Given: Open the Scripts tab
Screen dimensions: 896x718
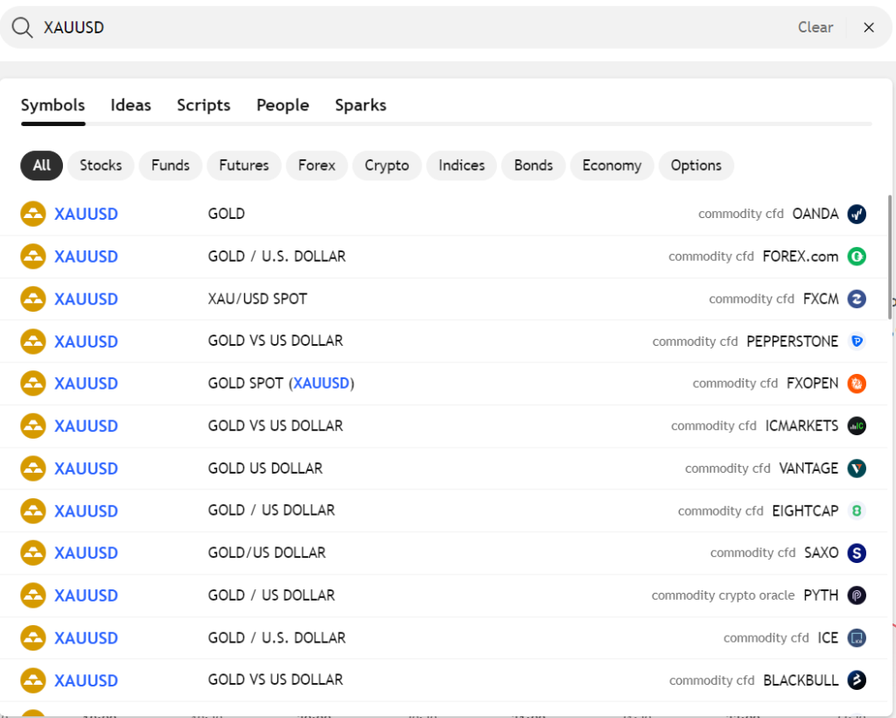Looking at the screenshot, I should click(203, 105).
